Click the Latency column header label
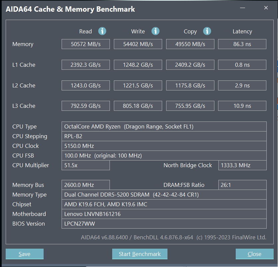This screenshot has width=278, height=267. (242, 32)
